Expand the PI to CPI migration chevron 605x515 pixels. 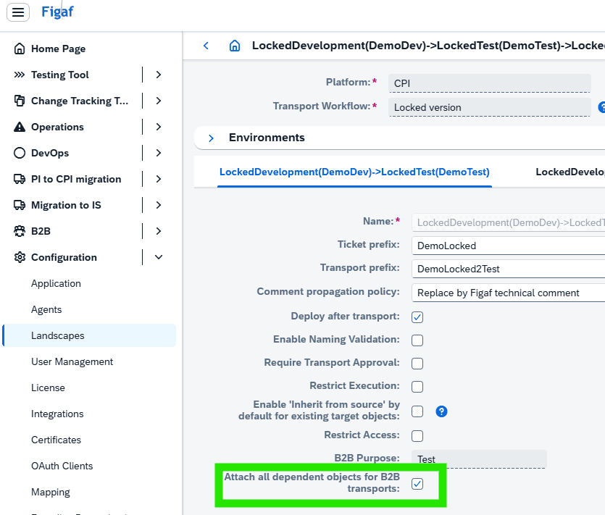[x=158, y=179]
